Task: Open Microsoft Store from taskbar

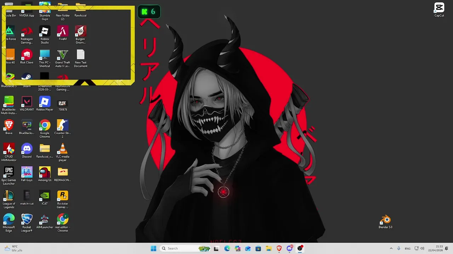Action: [x=258, y=248]
